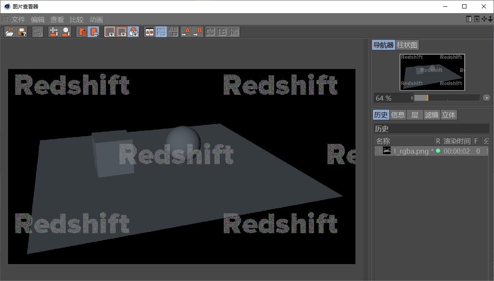
Task: Set current image as B
Action: click(x=198, y=32)
